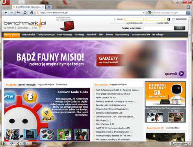Click the site favicon in the address bar
This screenshot has width=193, height=147.
[x=38, y=13]
